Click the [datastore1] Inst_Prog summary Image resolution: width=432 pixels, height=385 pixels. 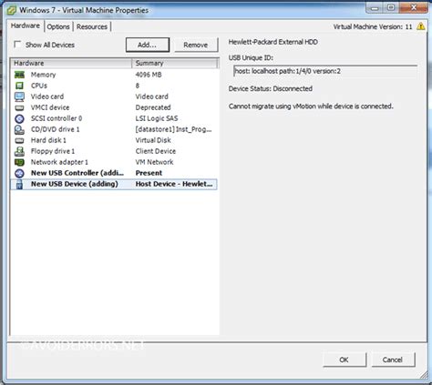174,129
